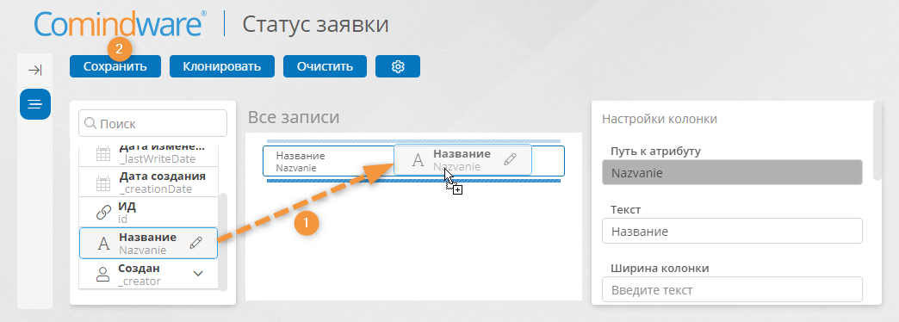Screen dimensions: 899x322
Task: Select Название attribute in left list
Action: [148, 243]
